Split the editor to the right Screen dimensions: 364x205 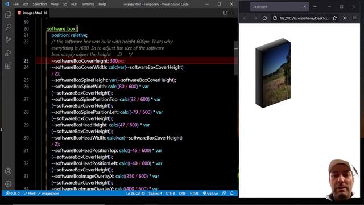coord(225,13)
